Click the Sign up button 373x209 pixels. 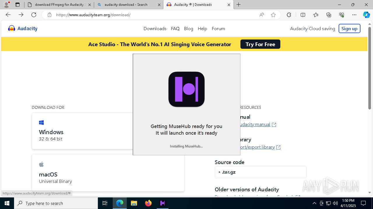pyautogui.click(x=349, y=28)
